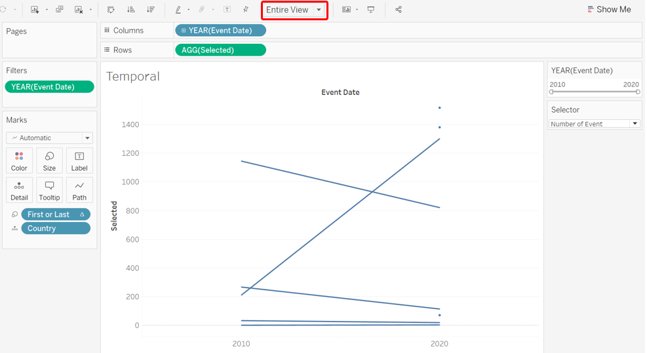Toggle the Show/Hide Cards icon
The image size is (647, 353).
[x=346, y=10]
